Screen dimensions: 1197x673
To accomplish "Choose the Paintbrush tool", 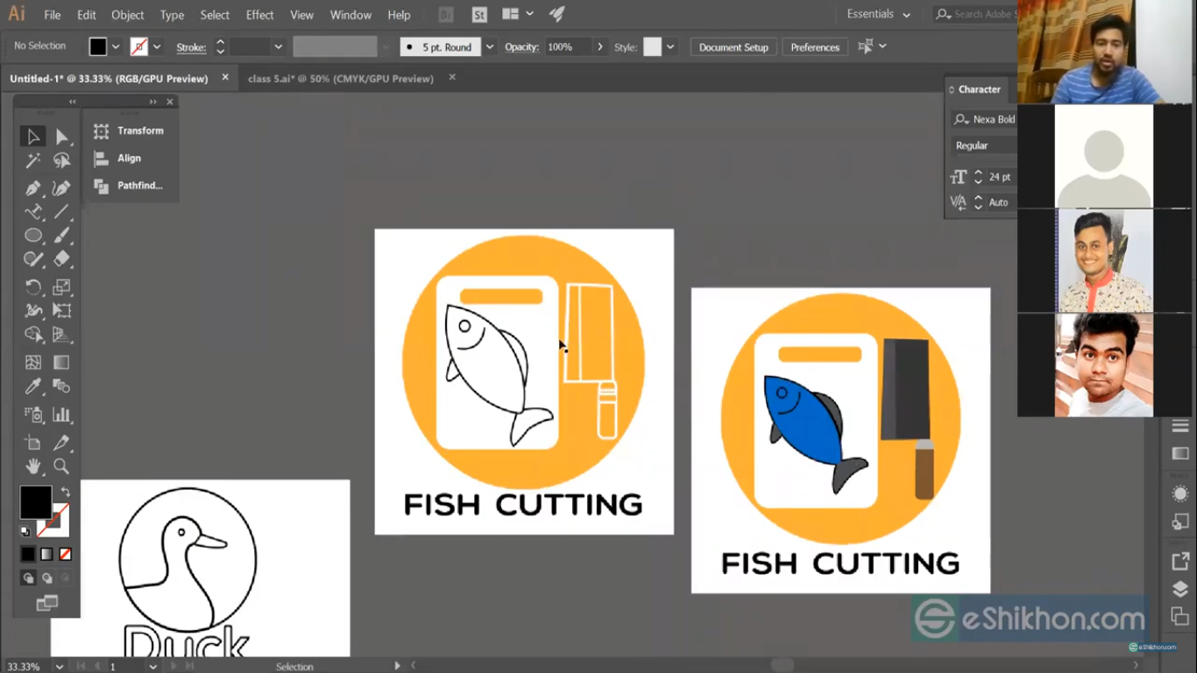I will click(x=61, y=235).
